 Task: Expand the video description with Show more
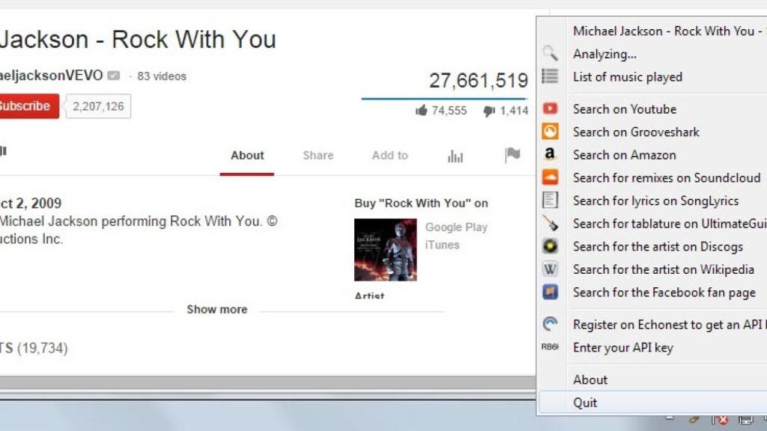coord(217,309)
